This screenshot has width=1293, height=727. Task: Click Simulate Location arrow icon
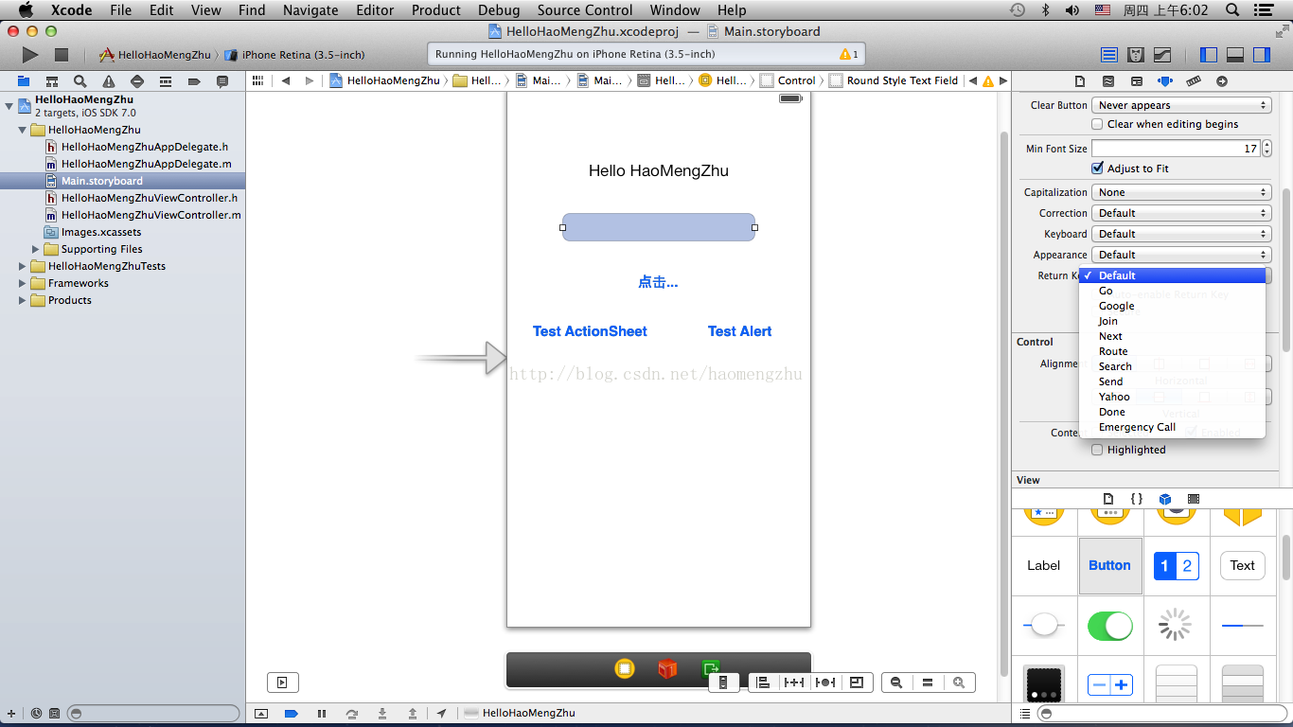(x=442, y=714)
